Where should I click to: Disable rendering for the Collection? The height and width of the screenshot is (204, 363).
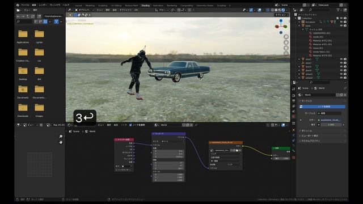pos(345,18)
